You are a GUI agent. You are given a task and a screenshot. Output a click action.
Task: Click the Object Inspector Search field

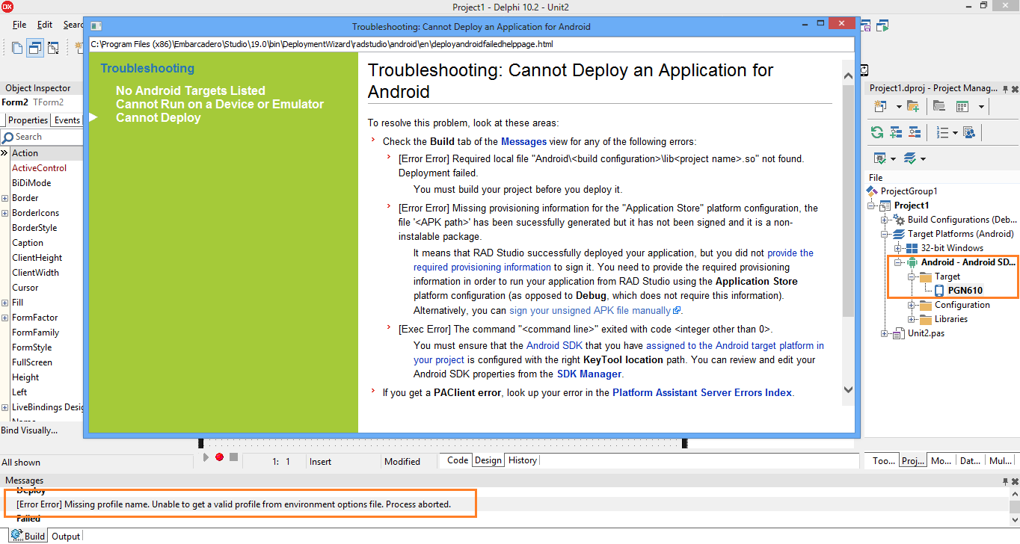coord(41,137)
